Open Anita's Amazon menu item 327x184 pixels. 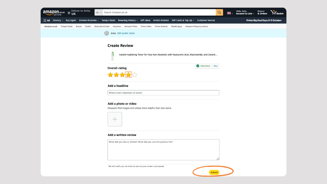tap(161, 20)
